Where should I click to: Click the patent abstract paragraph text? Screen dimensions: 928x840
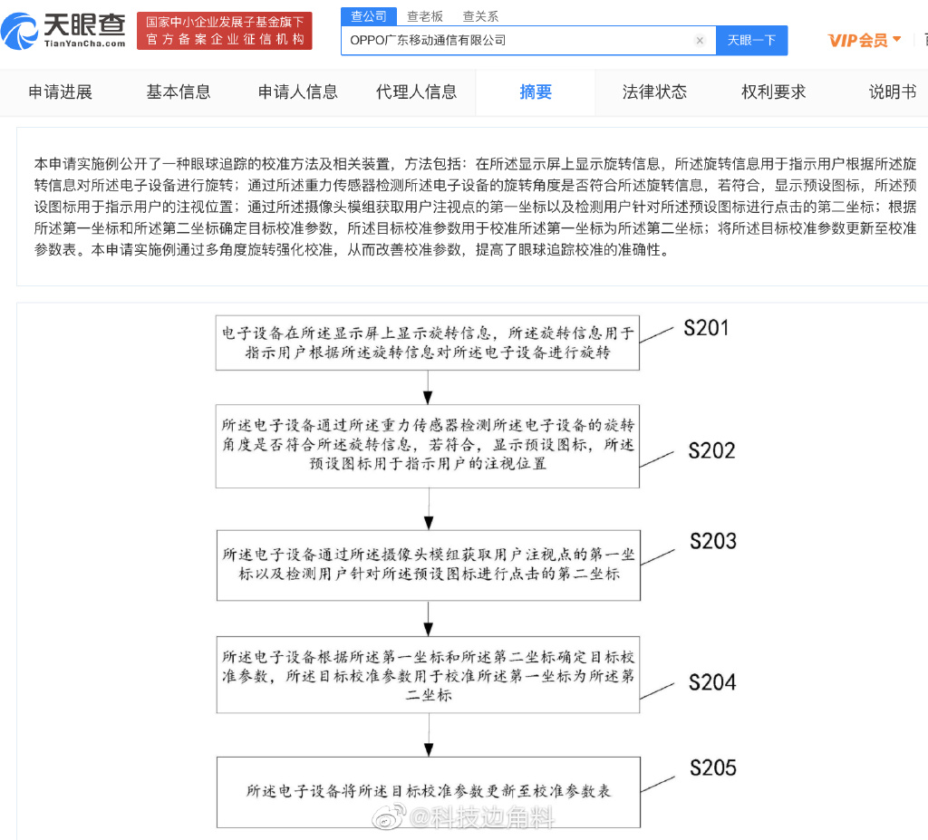pyautogui.click(x=475, y=207)
